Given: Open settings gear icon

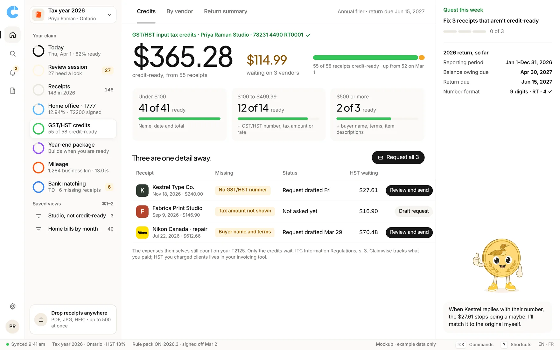Looking at the screenshot, I should click(12, 306).
